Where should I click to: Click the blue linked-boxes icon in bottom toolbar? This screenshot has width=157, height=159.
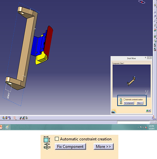tap(10, 118)
